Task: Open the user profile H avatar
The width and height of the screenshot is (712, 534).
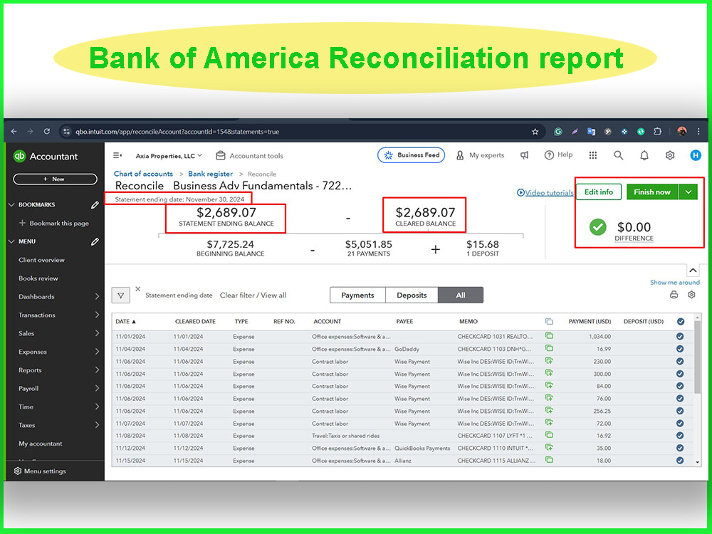Action: (x=696, y=155)
